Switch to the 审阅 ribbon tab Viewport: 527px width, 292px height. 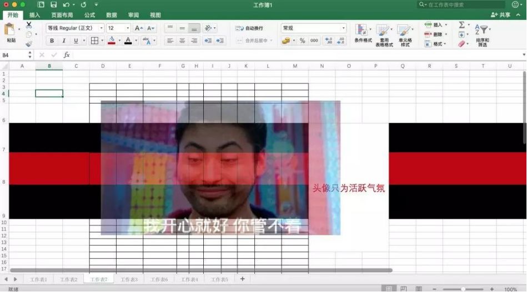click(x=133, y=15)
